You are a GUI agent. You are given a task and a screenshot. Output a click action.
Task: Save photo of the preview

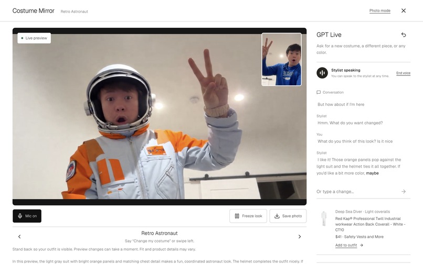click(x=288, y=216)
